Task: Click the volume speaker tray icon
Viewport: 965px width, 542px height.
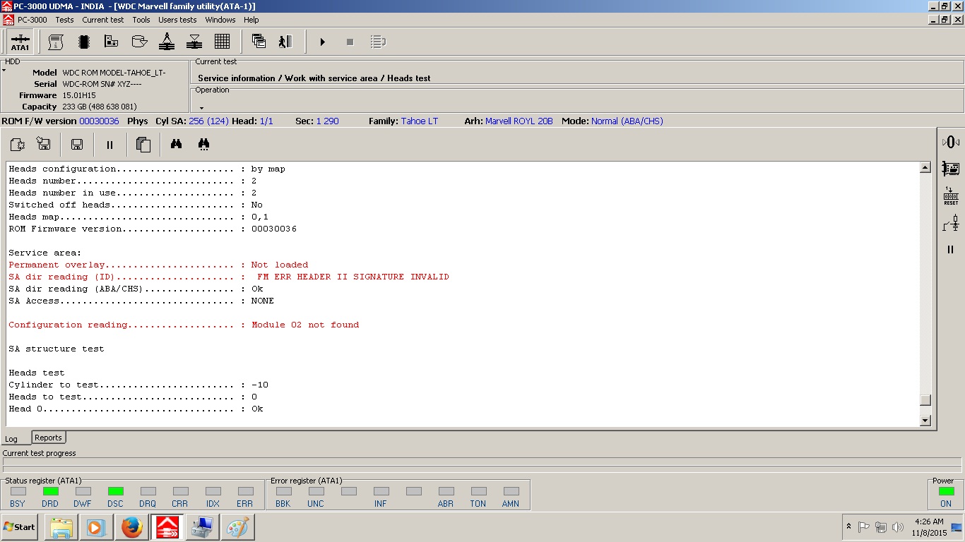Action: point(898,526)
